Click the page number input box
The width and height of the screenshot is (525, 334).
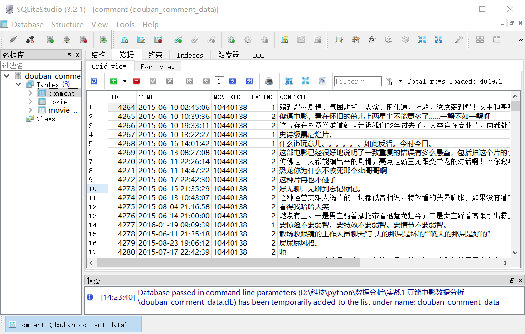coord(219,81)
